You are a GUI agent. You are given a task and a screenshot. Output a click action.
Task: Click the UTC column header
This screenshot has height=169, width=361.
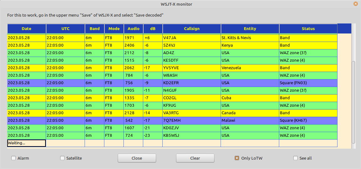click(x=65, y=29)
